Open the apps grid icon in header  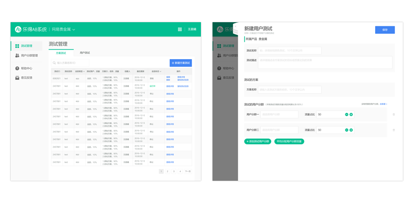coord(179,29)
